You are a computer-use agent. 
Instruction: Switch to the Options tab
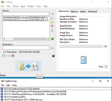tap(74, 11)
